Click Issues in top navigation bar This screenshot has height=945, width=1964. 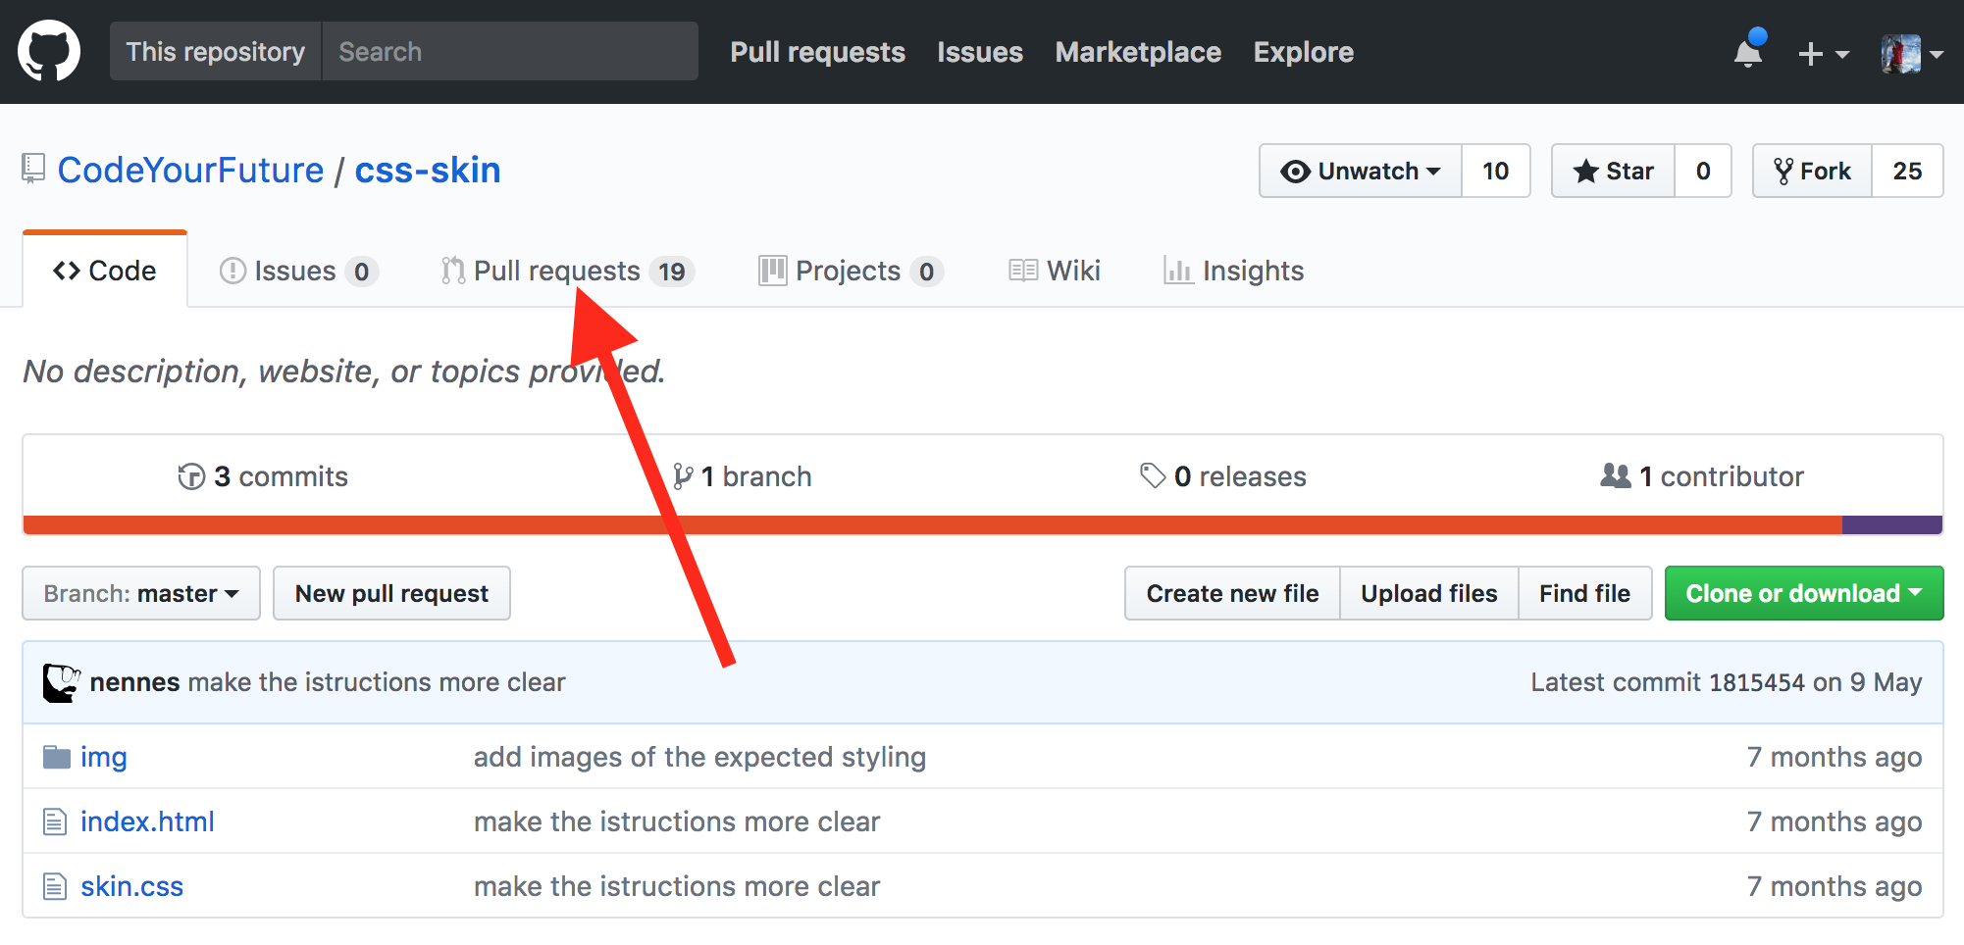(x=980, y=52)
